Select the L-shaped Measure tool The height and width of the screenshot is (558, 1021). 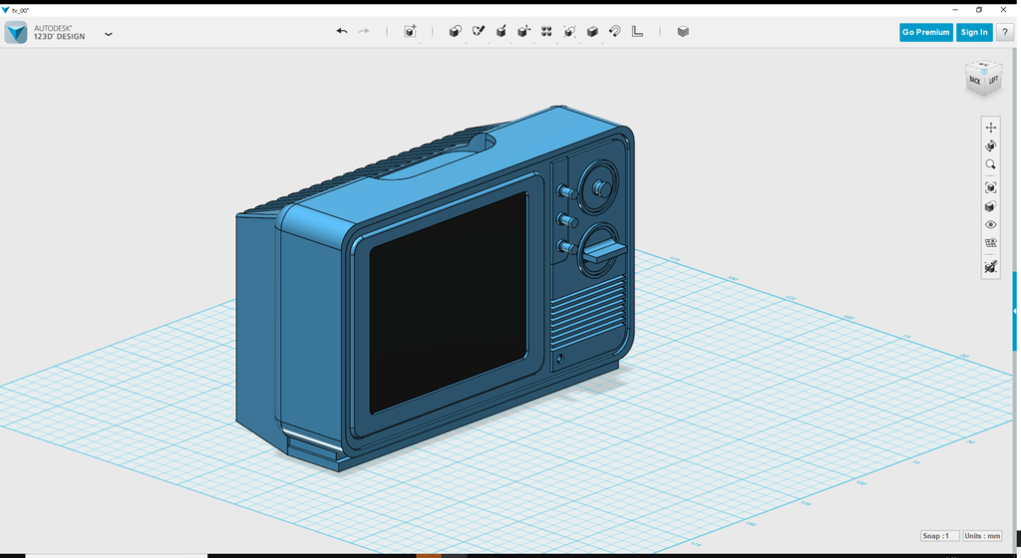point(638,32)
